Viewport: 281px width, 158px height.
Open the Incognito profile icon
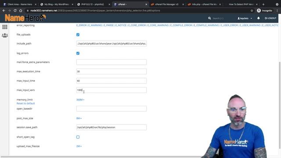click(259, 11)
